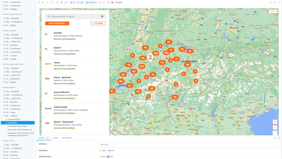The height and width of the screenshot is (159, 282).
Task: Click the locate-me map button
Action: (275, 122)
